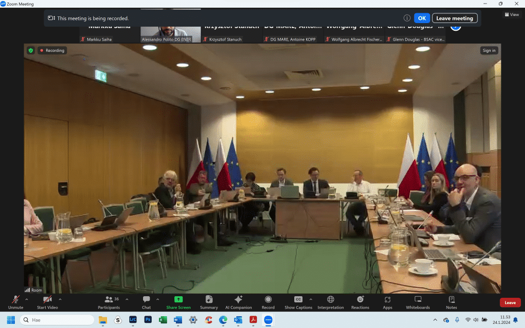Show hidden system tray icons
Viewport: 525px width, 328px height.
point(435,320)
